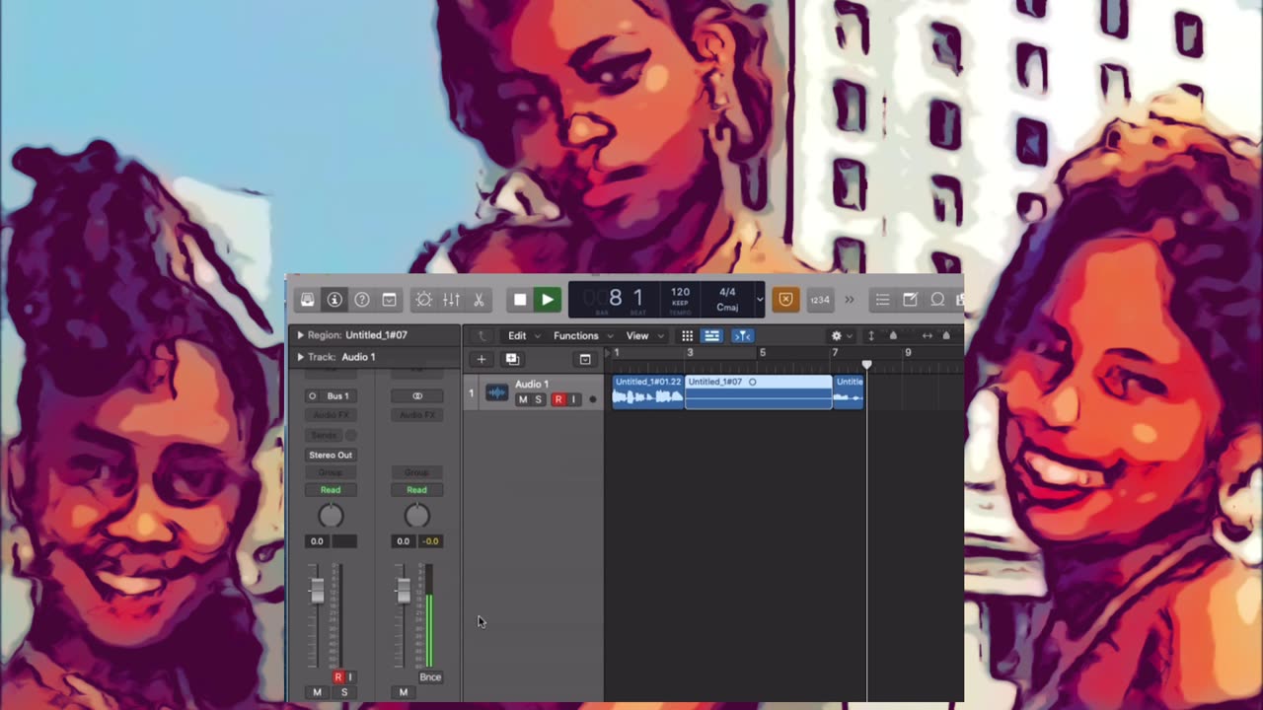
Task: Toggle the Inspector info button
Action: point(334,300)
